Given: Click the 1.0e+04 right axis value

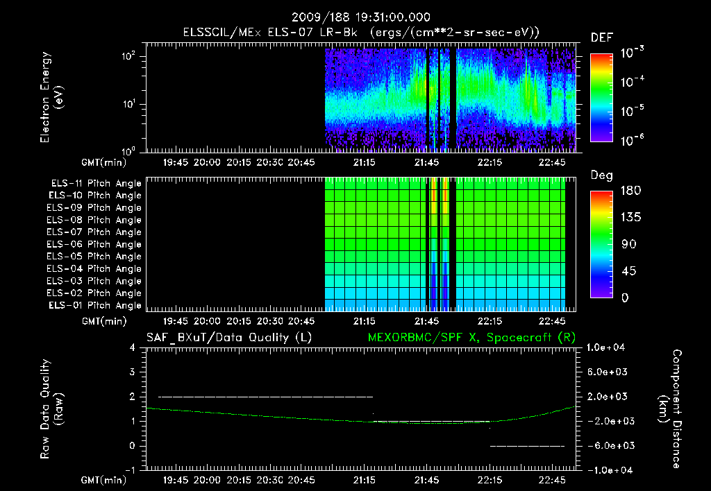Looking at the screenshot, I should coord(605,347).
